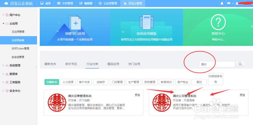Expand the 数据库 tree arrow
The image size is (253, 125).
point(3,74)
